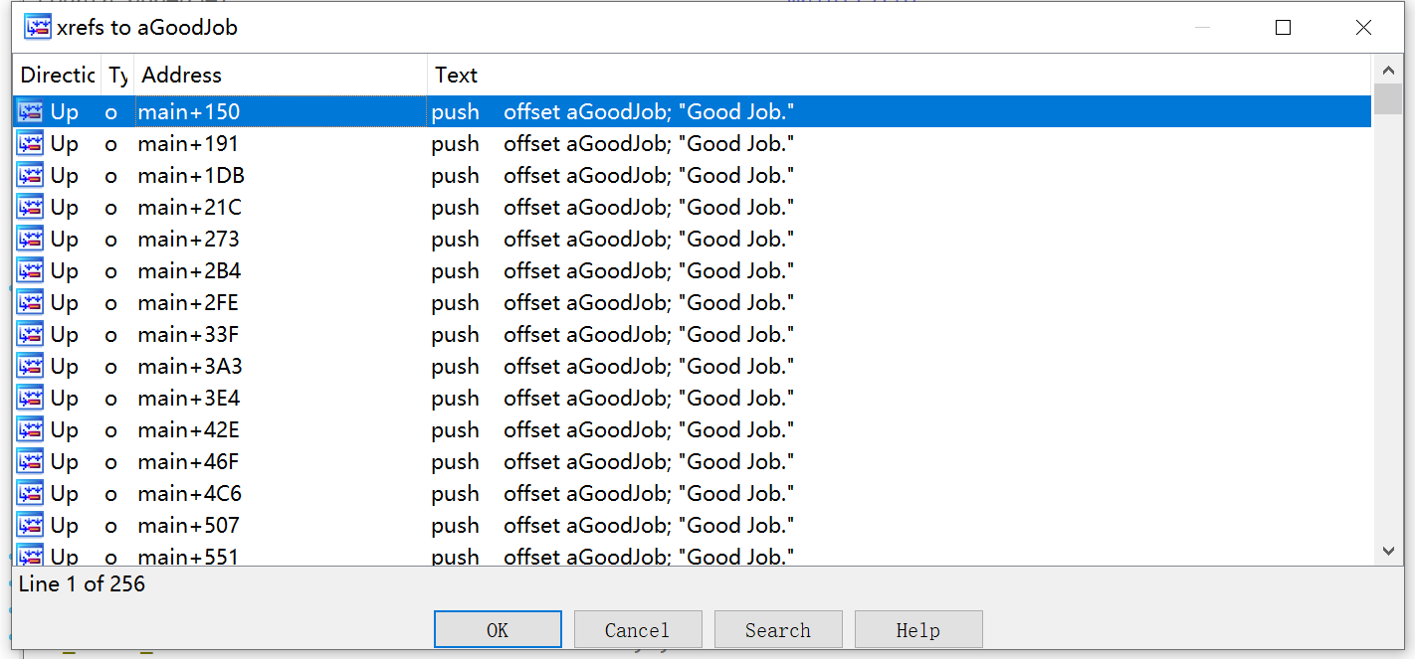Click the Help button
Screen dimensions: 1415x659
click(918, 630)
